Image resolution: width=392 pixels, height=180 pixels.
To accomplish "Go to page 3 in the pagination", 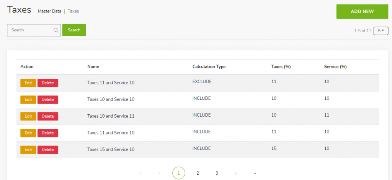I will (217, 173).
